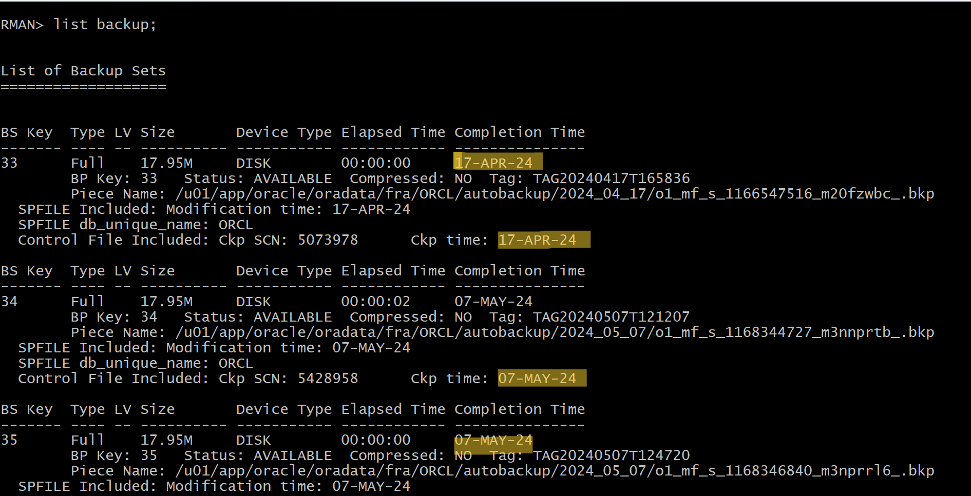The width and height of the screenshot is (971, 496).
Task: Click tag TAG20240507T124720
Action: coord(612,455)
